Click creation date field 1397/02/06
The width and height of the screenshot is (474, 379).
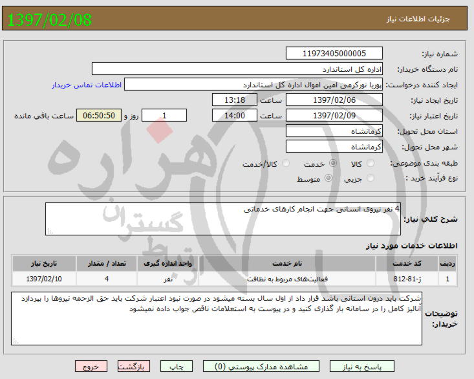point(334,100)
